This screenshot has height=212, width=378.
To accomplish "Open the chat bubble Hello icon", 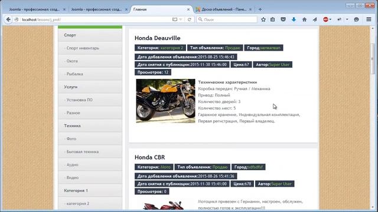I will [x=356, y=19].
